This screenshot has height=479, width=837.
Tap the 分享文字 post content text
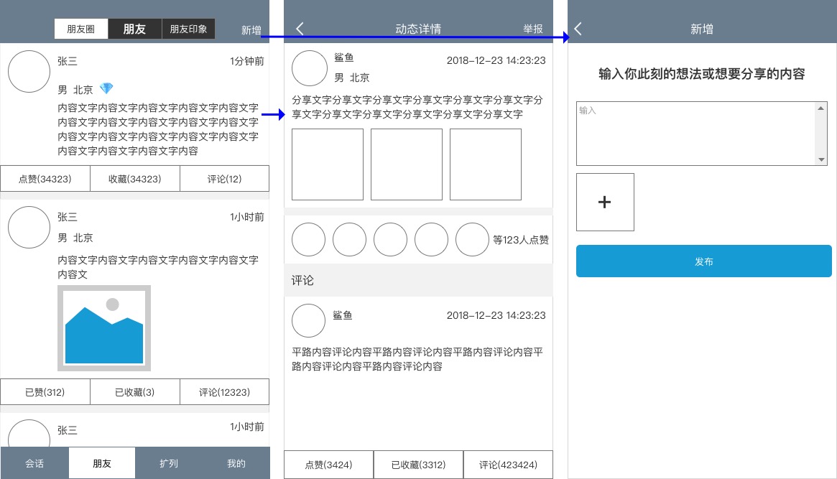pos(417,107)
